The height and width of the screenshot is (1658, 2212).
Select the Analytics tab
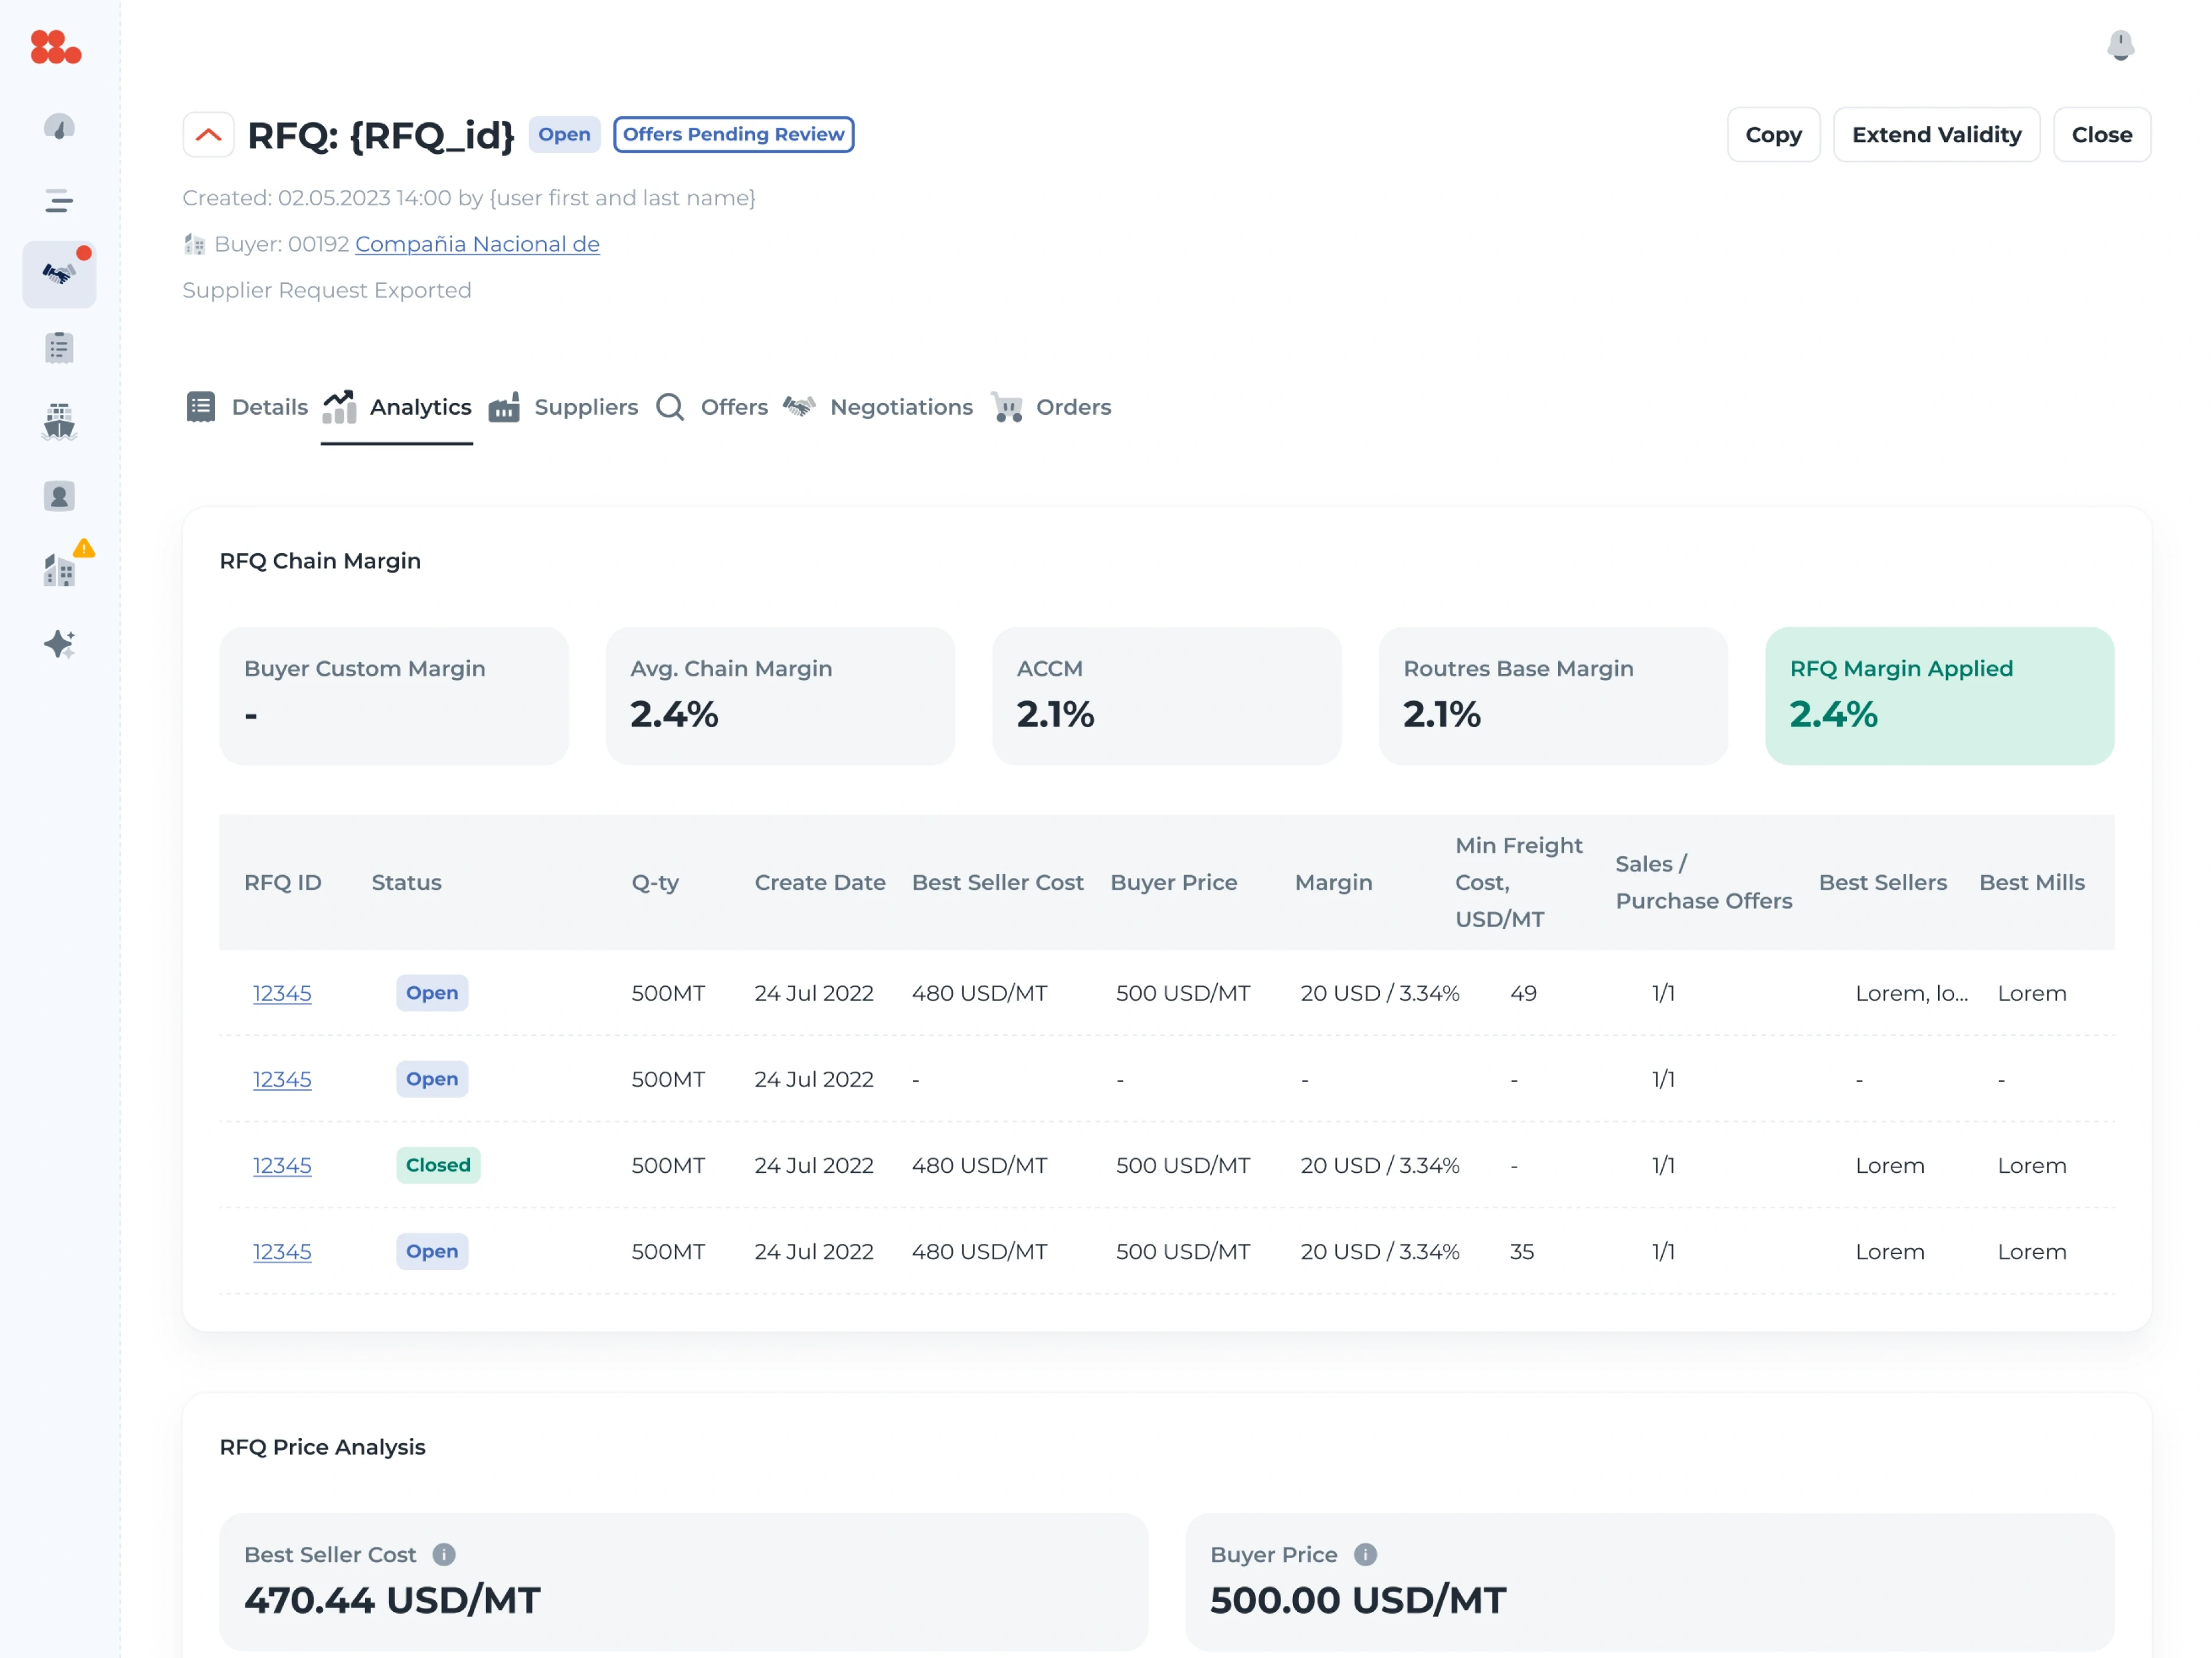(x=396, y=407)
